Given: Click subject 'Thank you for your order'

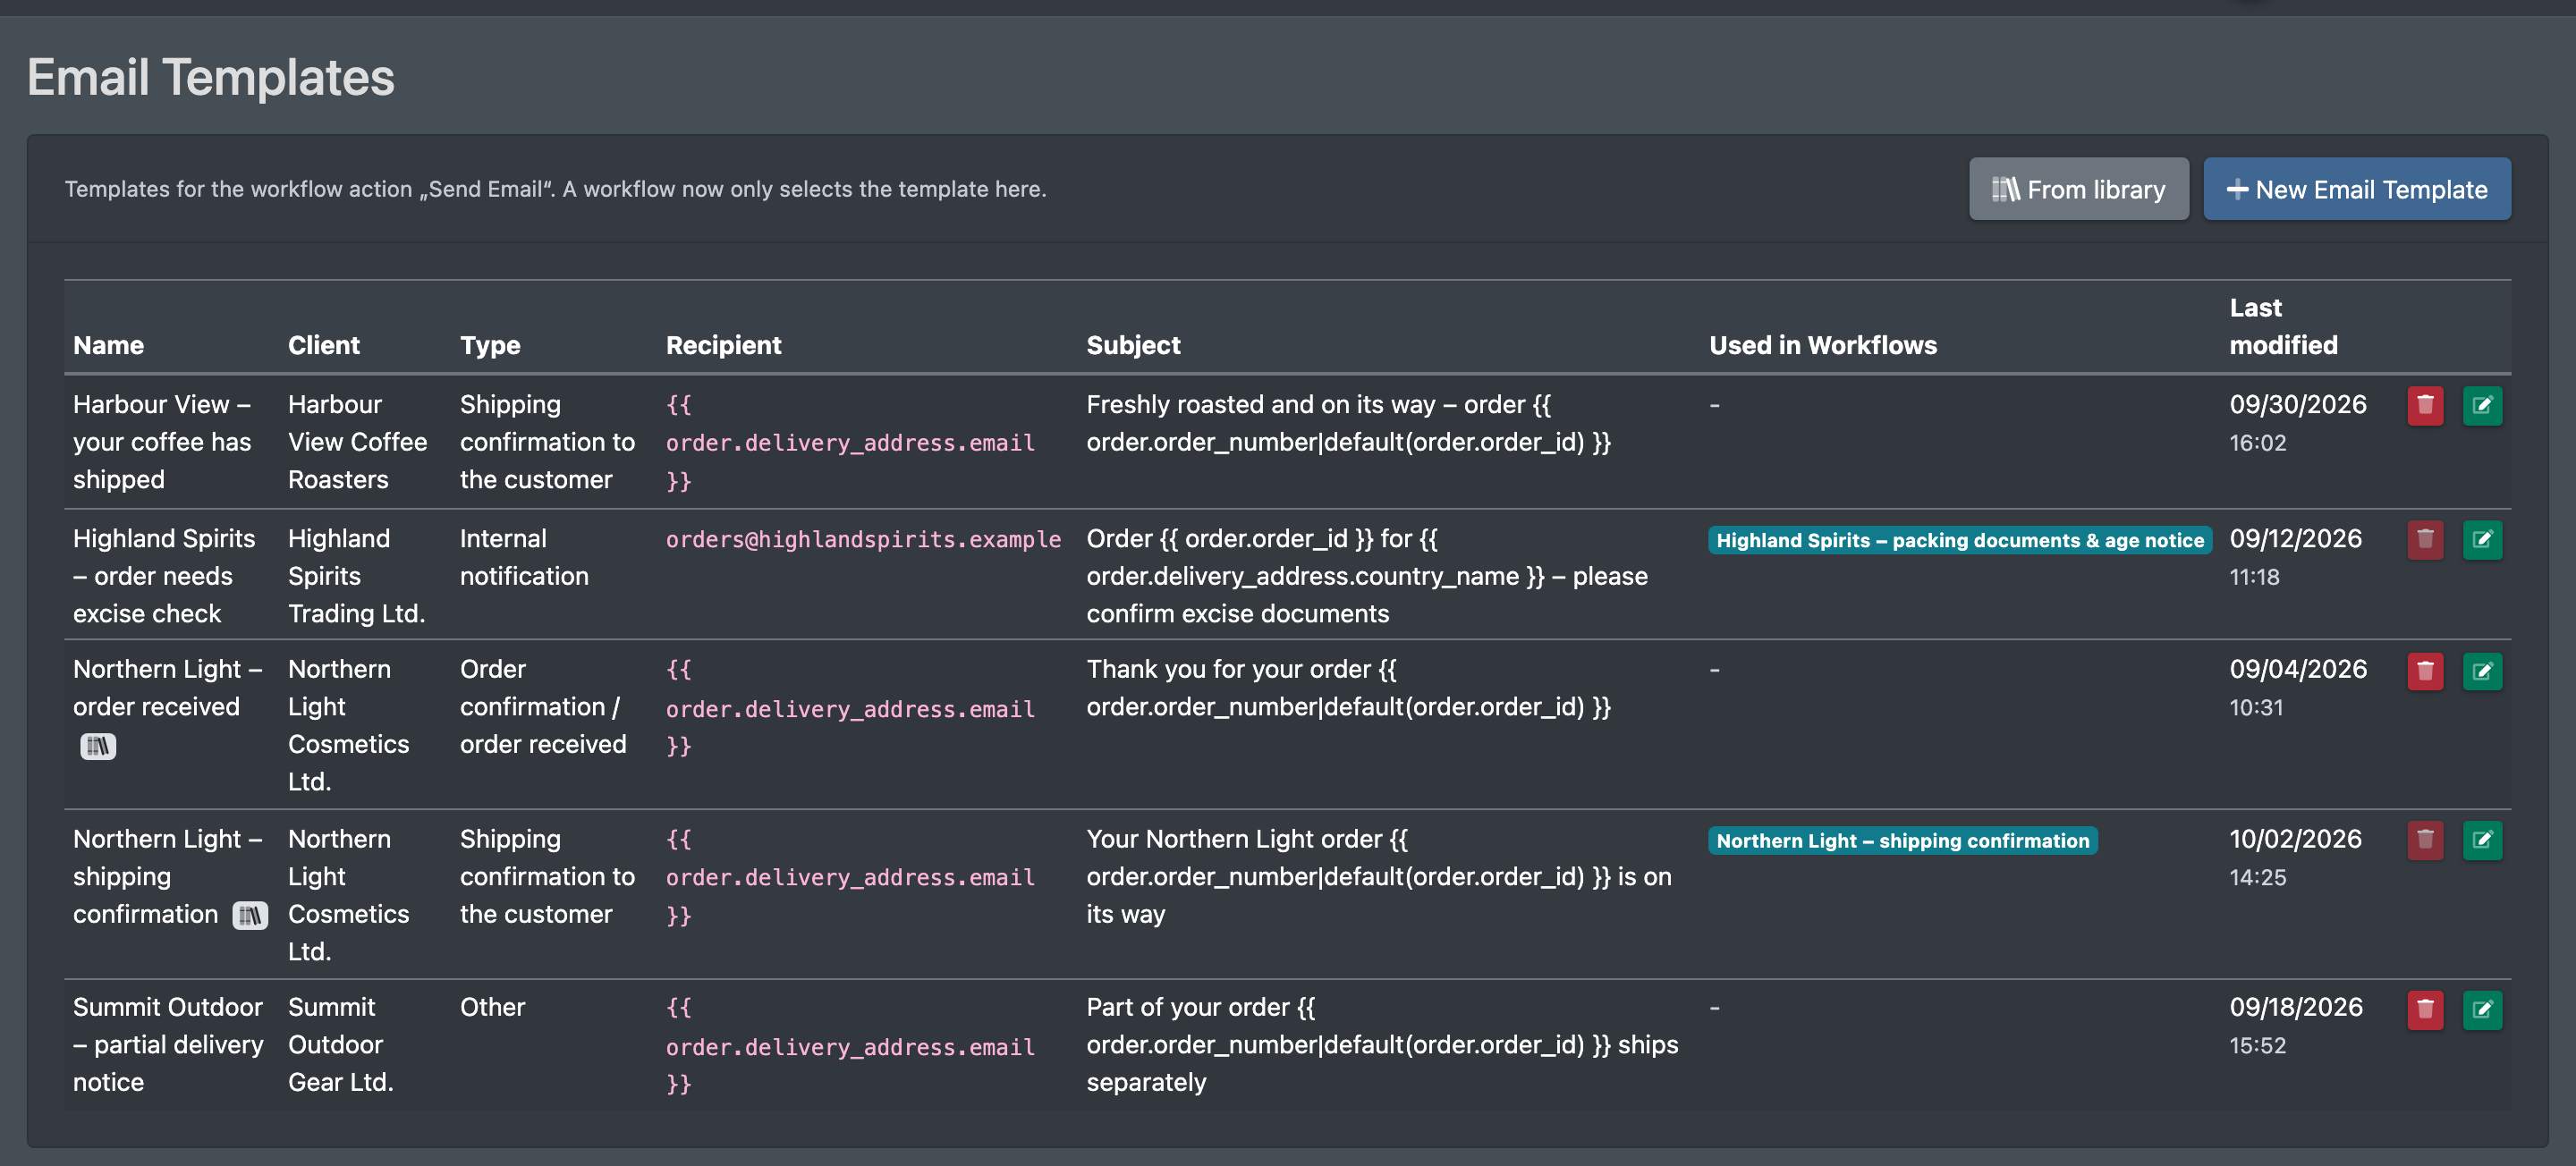Looking at the screenshot, I should (x=1349, y=688).
